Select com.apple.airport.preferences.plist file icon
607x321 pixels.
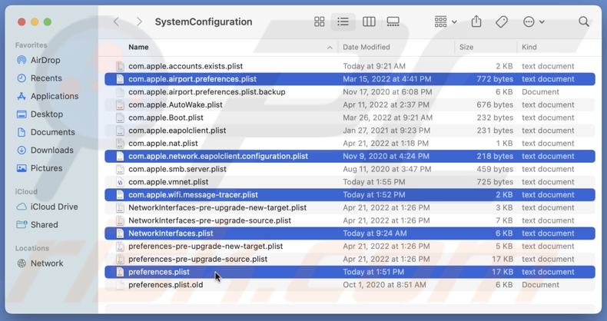click(x=120, y=79)
